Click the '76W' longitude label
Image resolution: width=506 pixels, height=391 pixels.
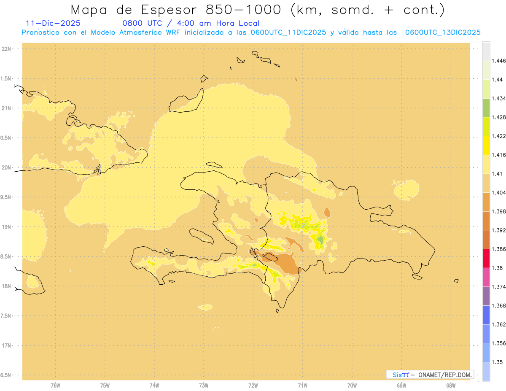[x=55, y=385]
